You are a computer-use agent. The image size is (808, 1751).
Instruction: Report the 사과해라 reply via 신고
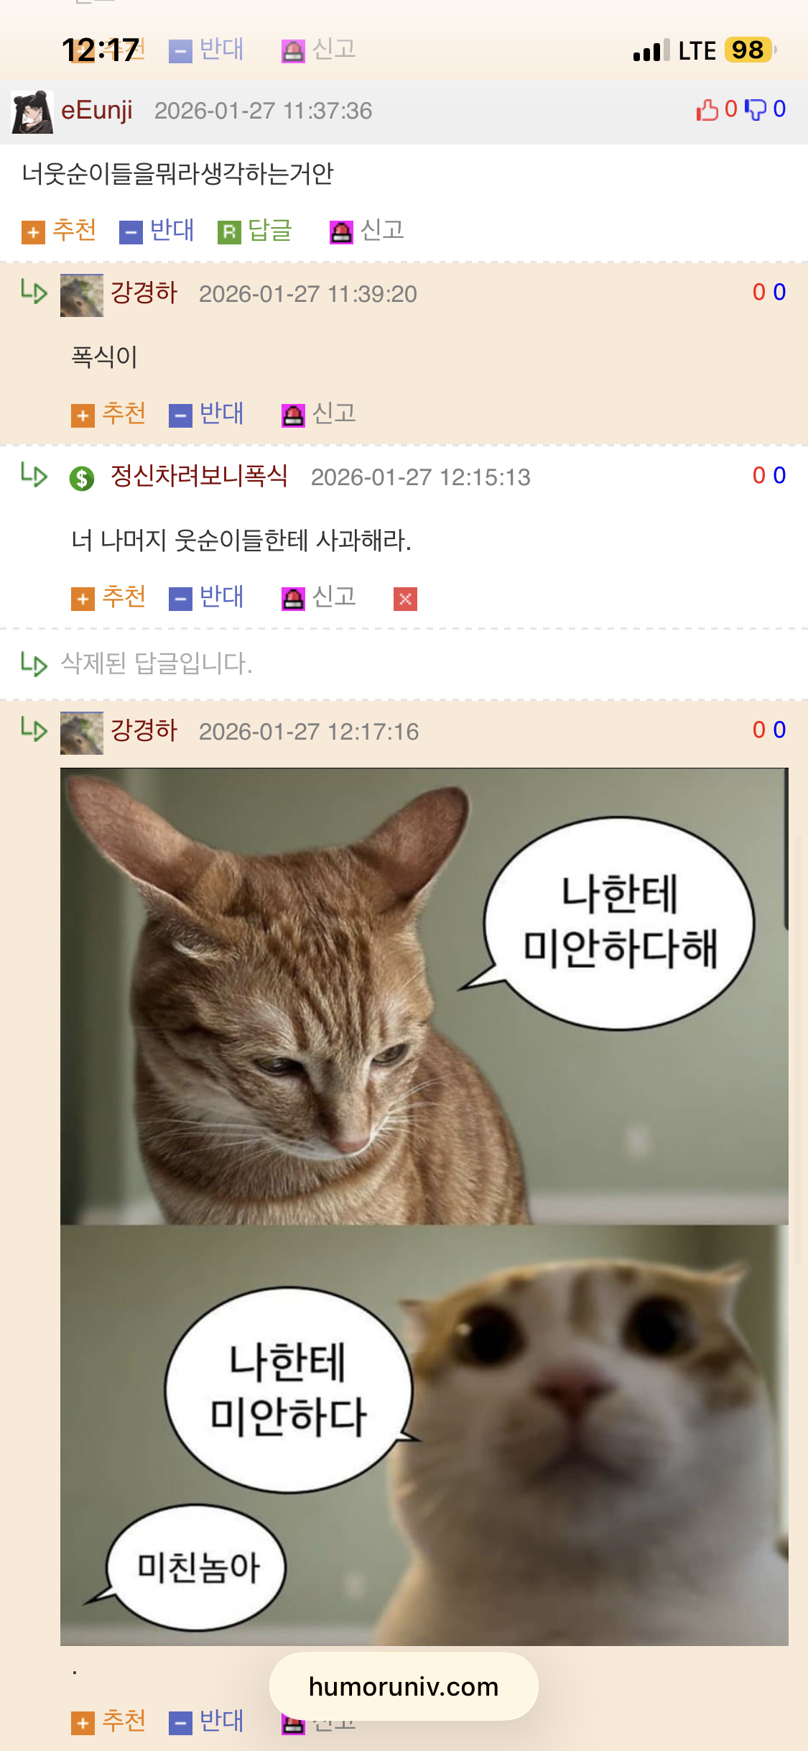(x=319, y=597)
